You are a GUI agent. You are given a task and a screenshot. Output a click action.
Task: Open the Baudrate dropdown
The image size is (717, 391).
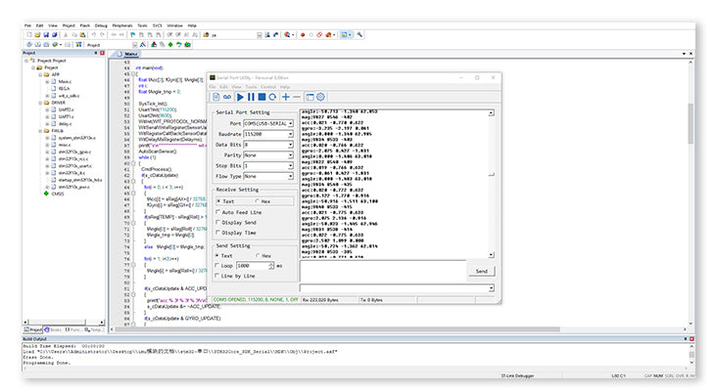pyautogui.click(x=290, y=132)
